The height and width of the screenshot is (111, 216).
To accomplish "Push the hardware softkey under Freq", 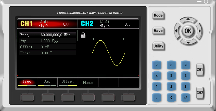I will (27, 98).
